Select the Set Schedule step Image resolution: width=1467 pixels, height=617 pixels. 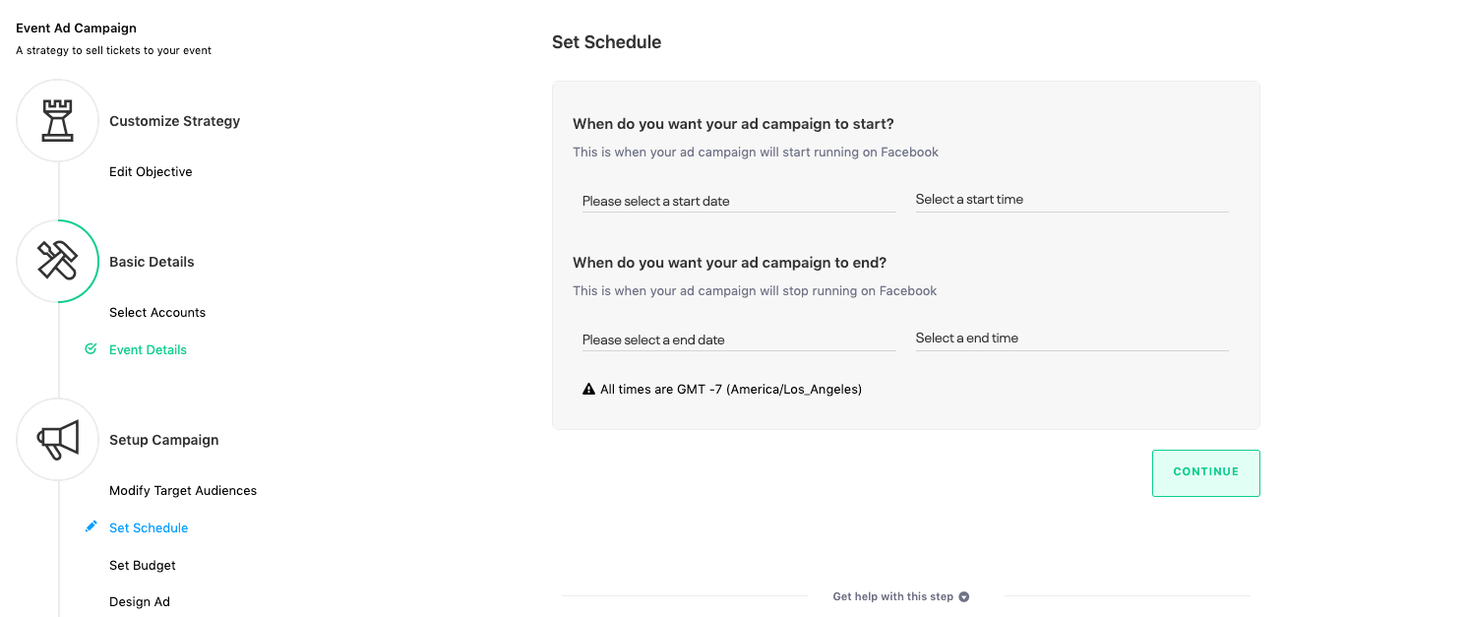pyautogui.click(x=149, y=528)
